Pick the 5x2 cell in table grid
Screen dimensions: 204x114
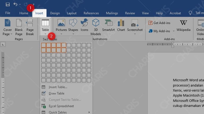tap(64, 50)
